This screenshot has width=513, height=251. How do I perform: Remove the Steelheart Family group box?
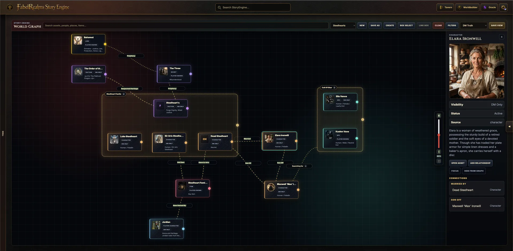pyautogui.click(x=124, y=94)
